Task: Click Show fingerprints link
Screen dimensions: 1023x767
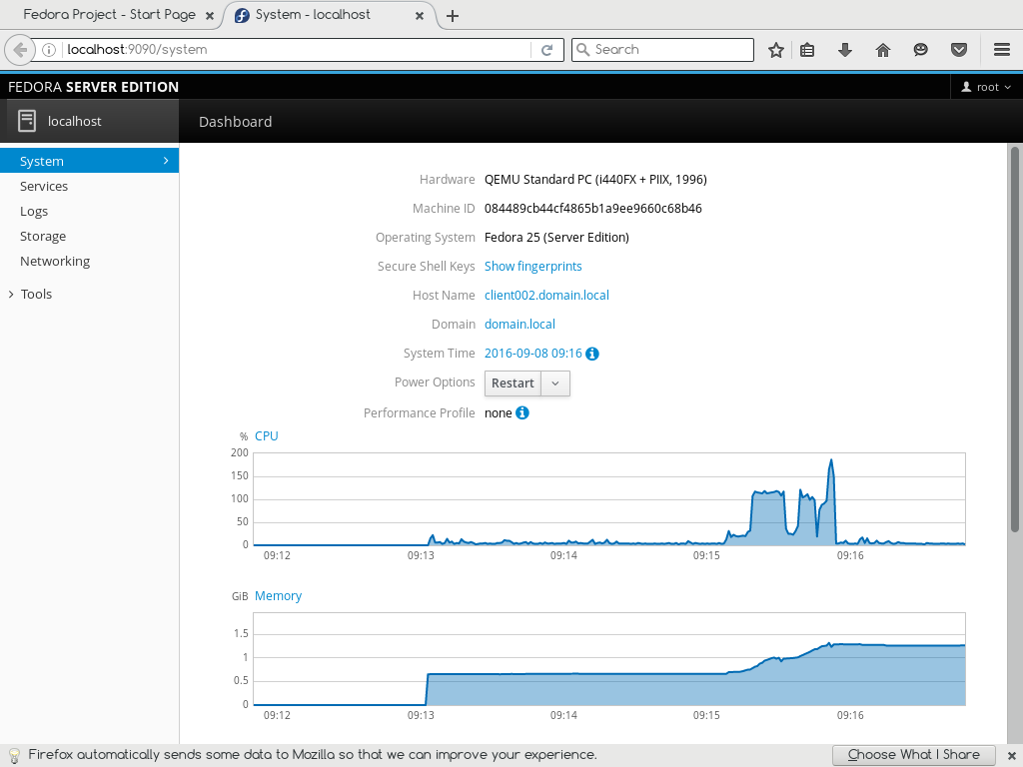Action: pyautogui.click(x=533, y=266)
